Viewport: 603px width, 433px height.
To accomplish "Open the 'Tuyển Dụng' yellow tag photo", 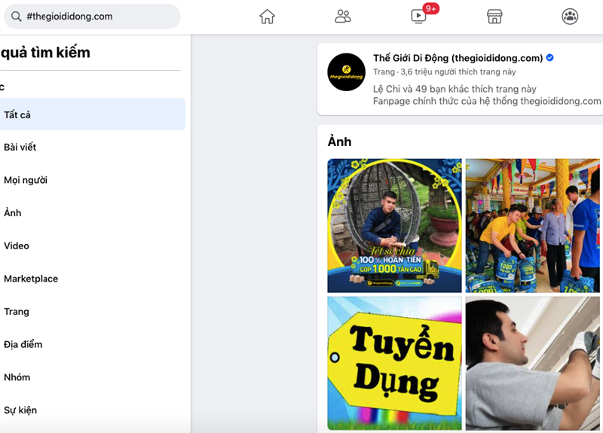I will (394, 363).
